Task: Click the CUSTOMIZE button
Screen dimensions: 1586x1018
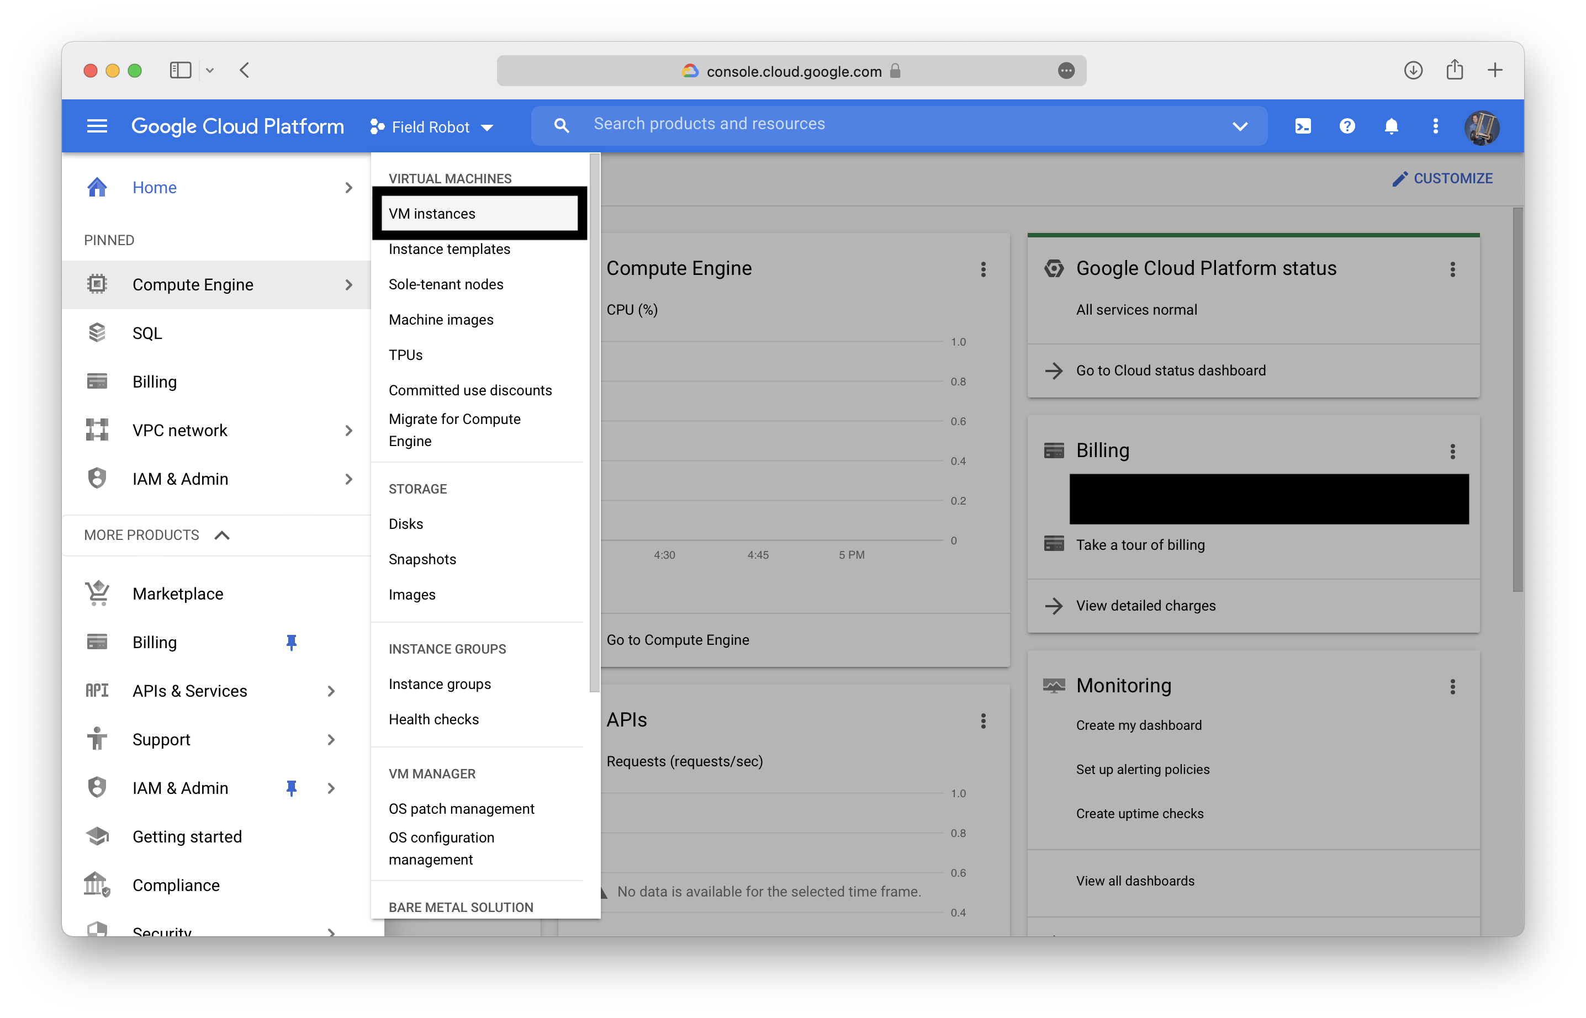Action: pos(1442,178)
